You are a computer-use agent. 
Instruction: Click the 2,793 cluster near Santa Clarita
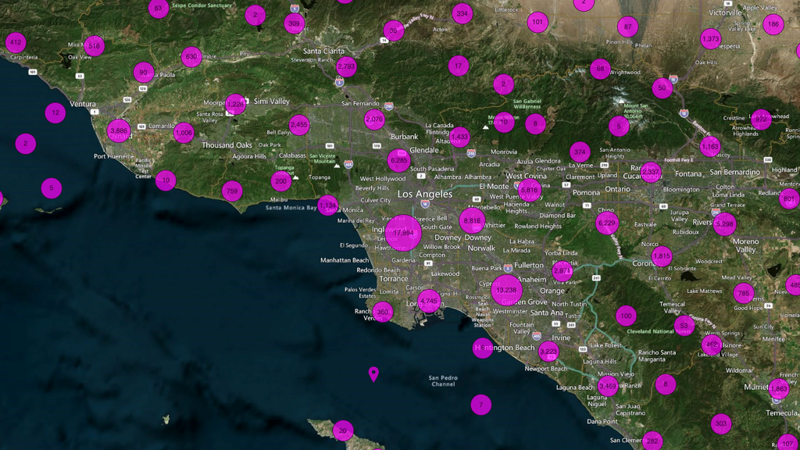346,66
